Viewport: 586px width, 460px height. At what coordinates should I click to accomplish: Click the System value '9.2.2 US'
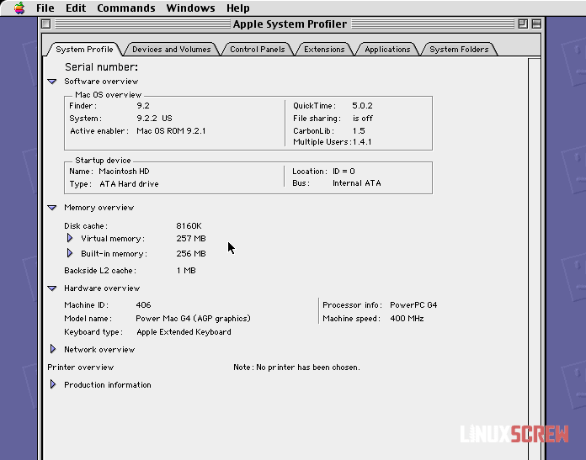pos(154,119)
